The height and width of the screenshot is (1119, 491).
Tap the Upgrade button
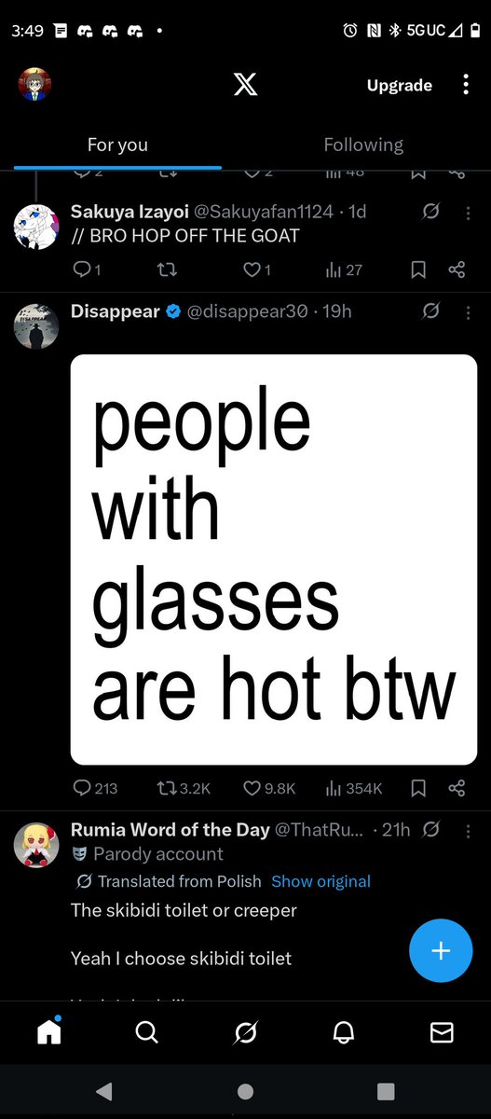pos(399,86)
